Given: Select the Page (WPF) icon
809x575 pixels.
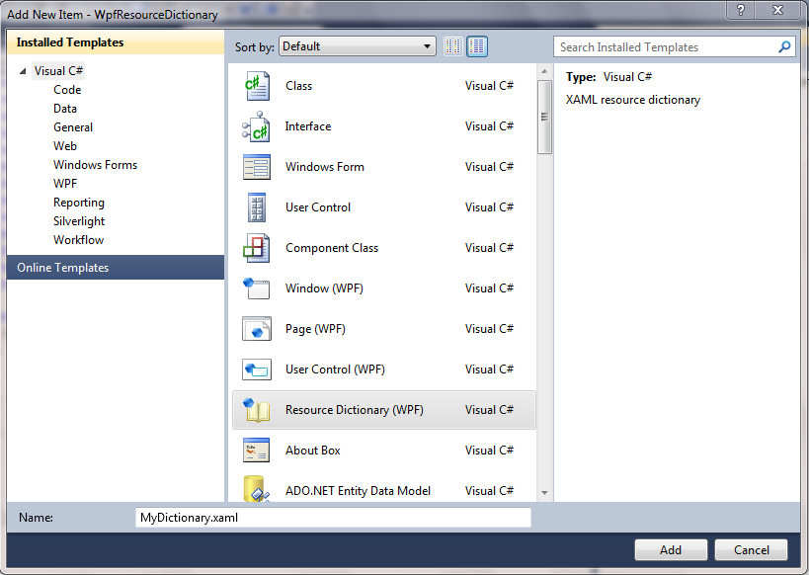Looking at the screenshot, I should point(257,329).
